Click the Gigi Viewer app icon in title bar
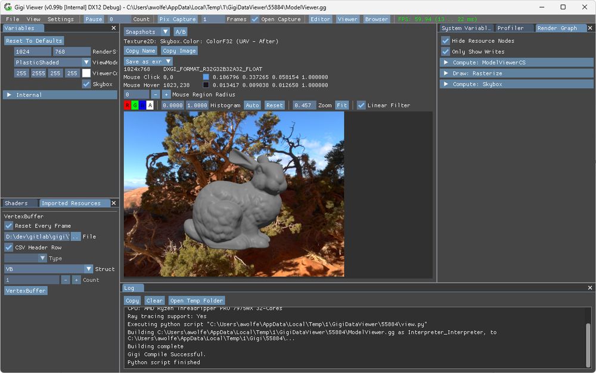The width and height of the screenshot is (596, 373). click(x=8, y=7)
